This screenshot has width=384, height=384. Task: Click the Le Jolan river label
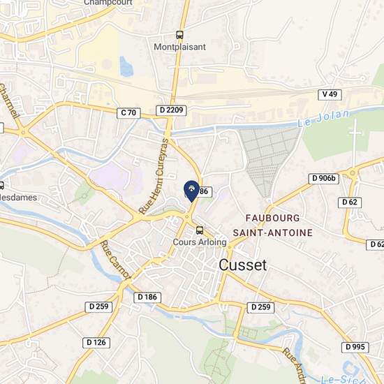(323, 118)
